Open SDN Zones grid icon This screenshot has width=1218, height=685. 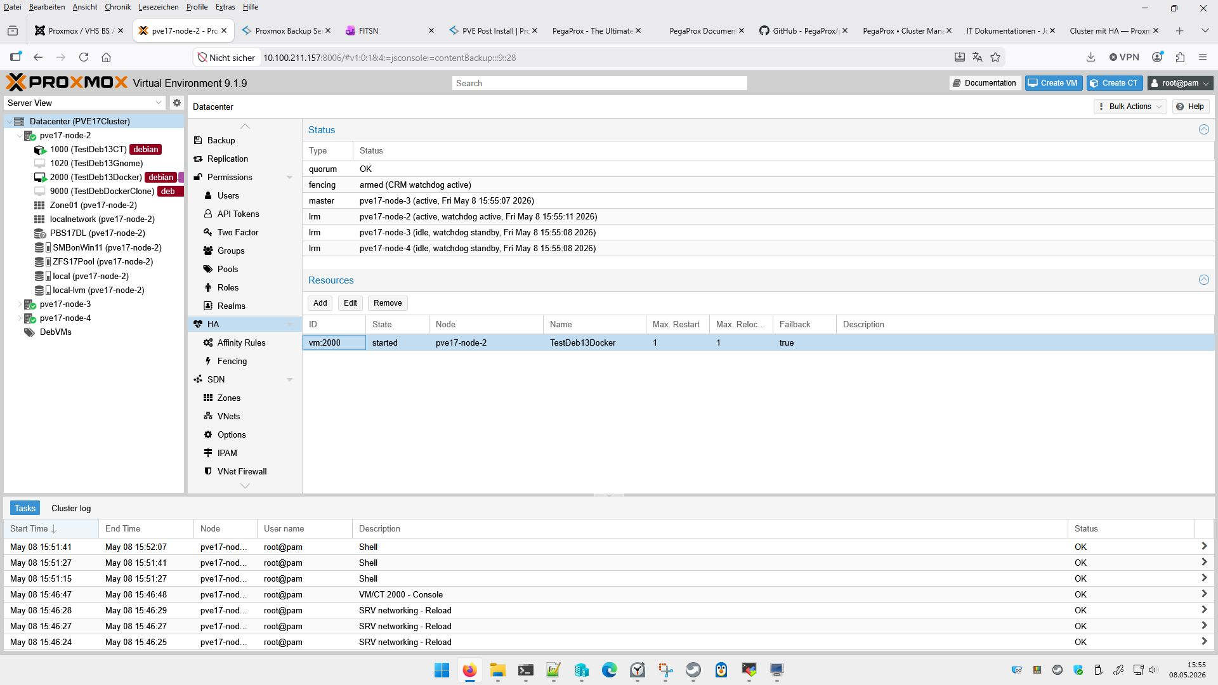coord(208,398)
